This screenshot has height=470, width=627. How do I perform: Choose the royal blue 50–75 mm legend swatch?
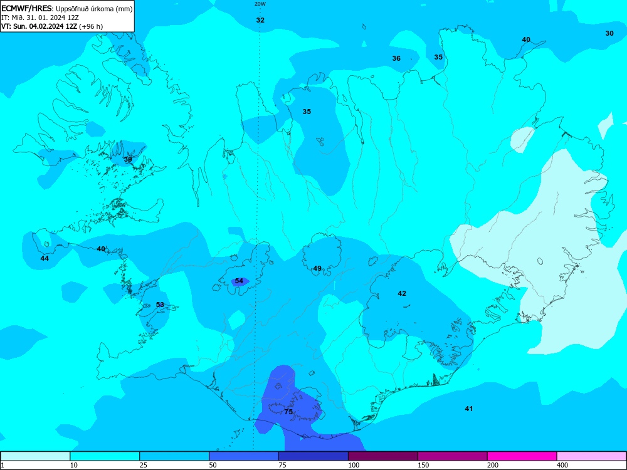(244, 456)
